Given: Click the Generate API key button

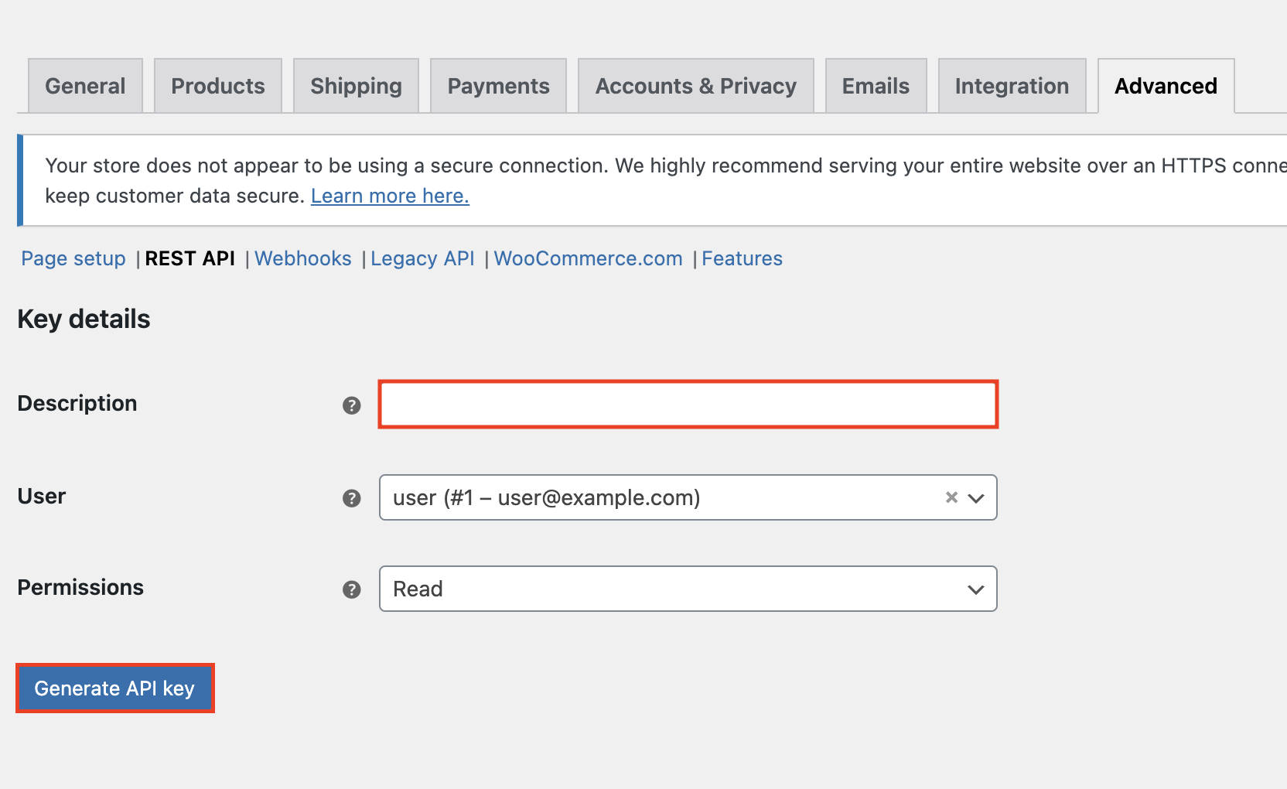Looking at the screenshot, I should click(x=114, y=688).
